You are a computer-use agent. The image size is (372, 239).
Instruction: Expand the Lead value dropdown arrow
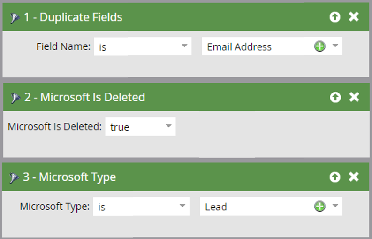coord(335,206)
